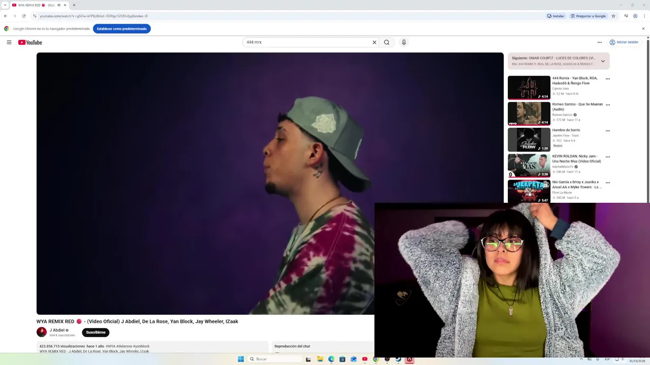The width and height of the screenshot is (650, 365).
Task: Click the KEVIN ROLDAN, Nicky Jam title link
Action: (576, 159)
